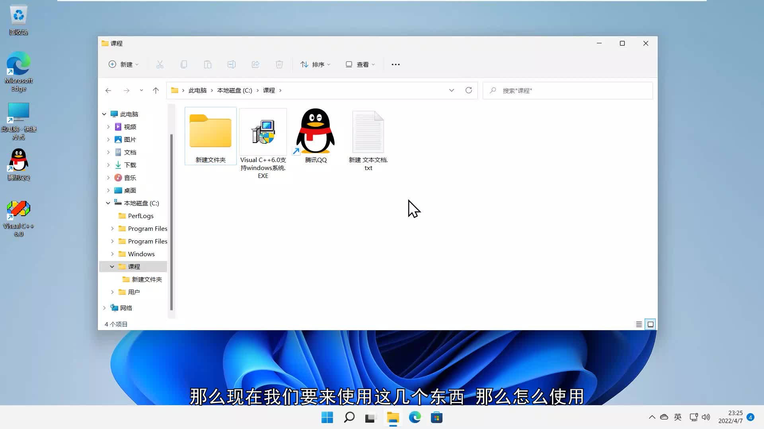The width and height of the screenshot is (764, 429).
Task: Click 此电脑 in address breadcrumb
Action: coord(197,91)
